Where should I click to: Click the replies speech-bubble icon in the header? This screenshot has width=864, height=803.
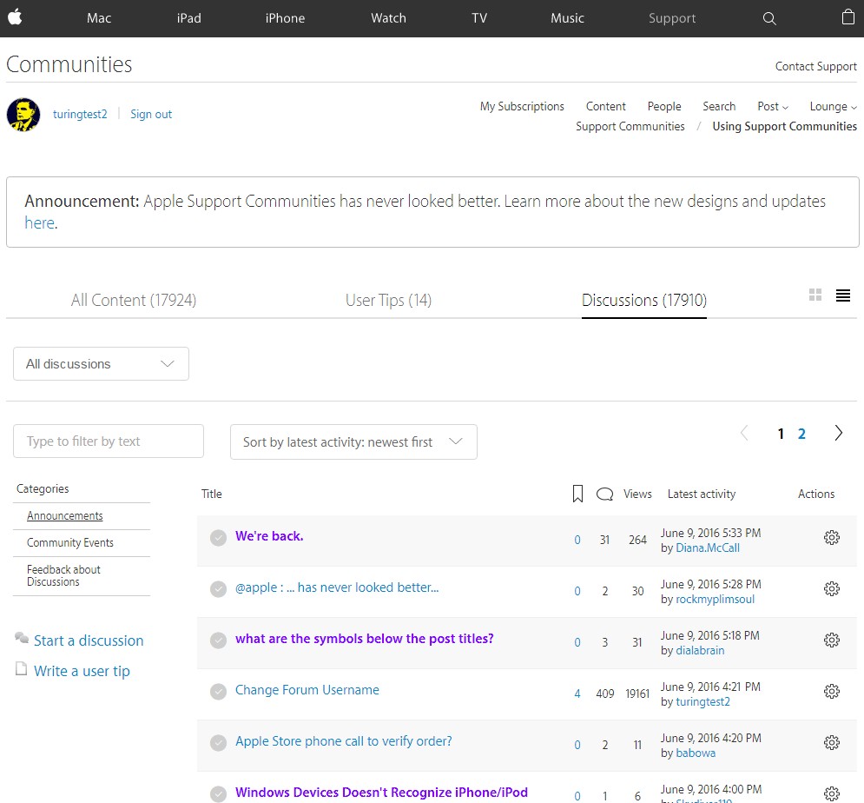point(604,493)
